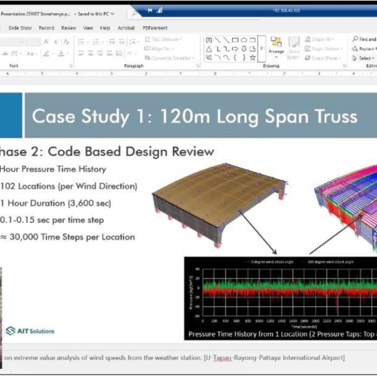Open the Review ribbon tab
Screen dimensions: 377x377
[68, 28]
